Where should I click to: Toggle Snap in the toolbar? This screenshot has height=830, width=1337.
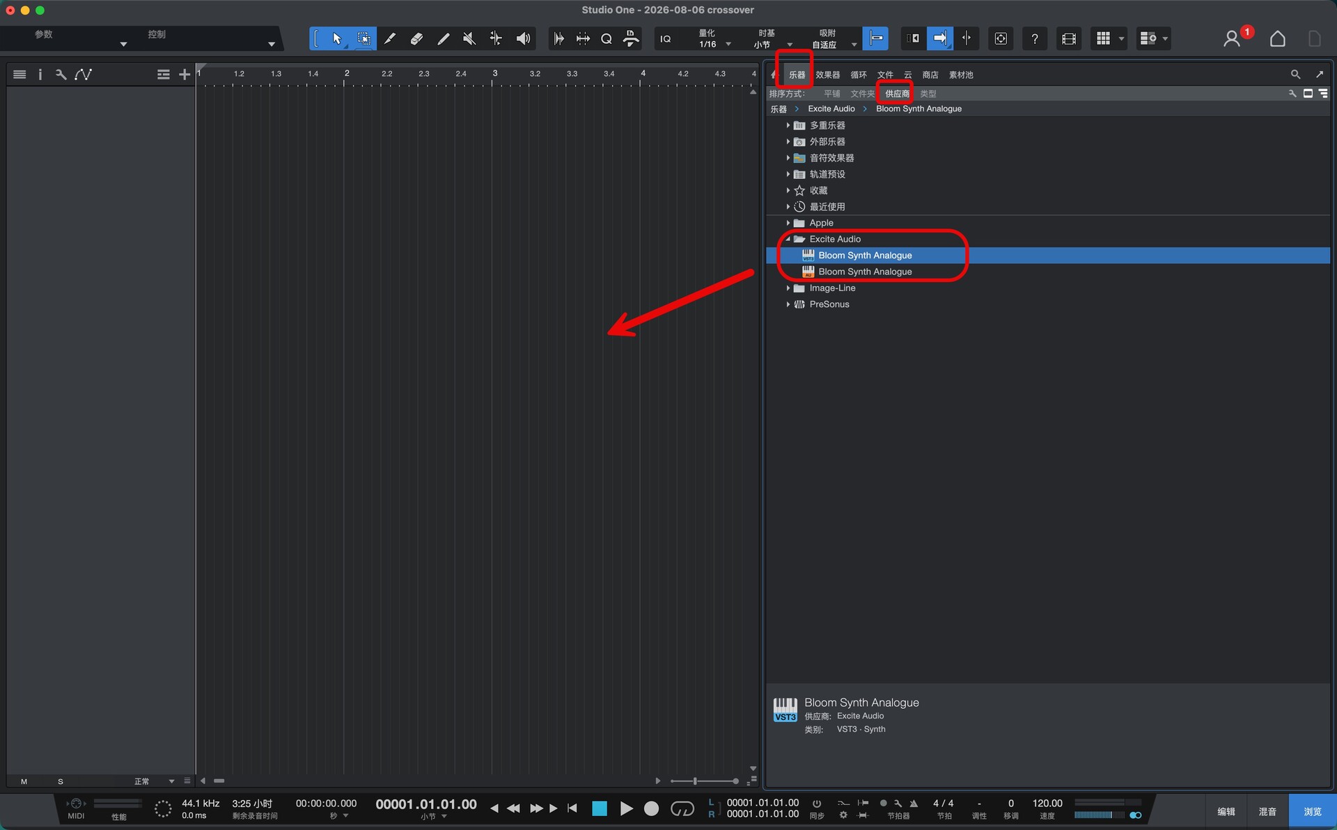(875, 39)
